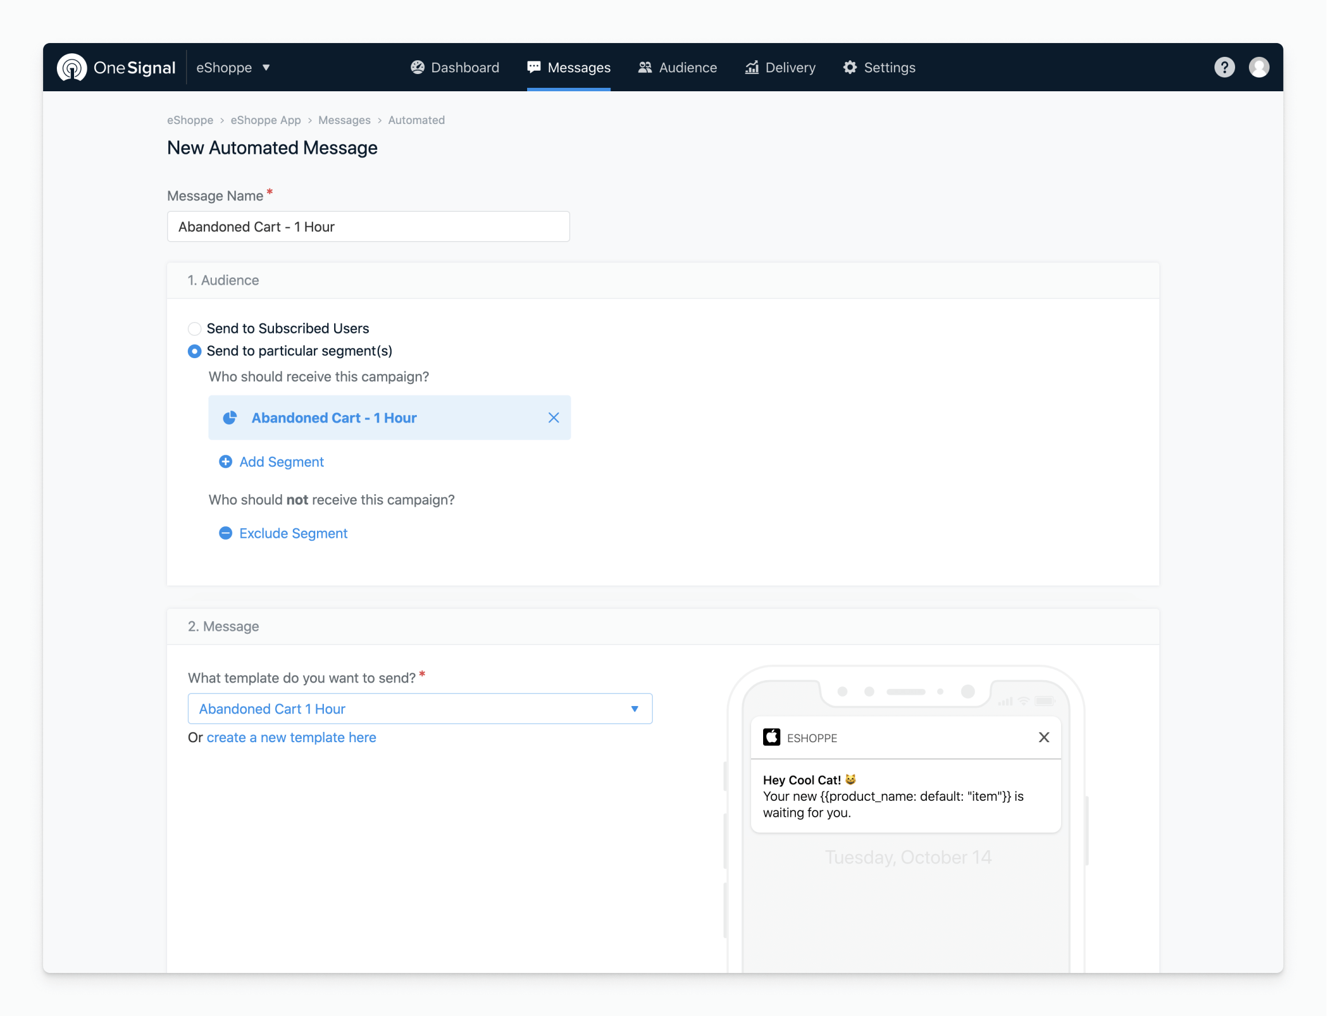Screen dimensions: 1327x1016
Task: Select the Messages tab
Action: (x=568, y=67)
